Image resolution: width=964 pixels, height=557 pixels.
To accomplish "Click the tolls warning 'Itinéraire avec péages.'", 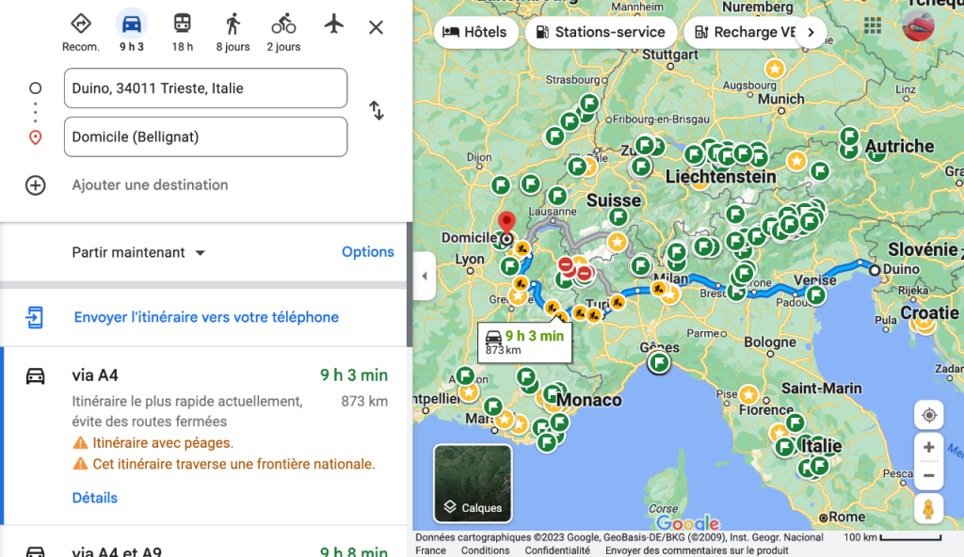I will pyautogui.click(x=163, y=442).
